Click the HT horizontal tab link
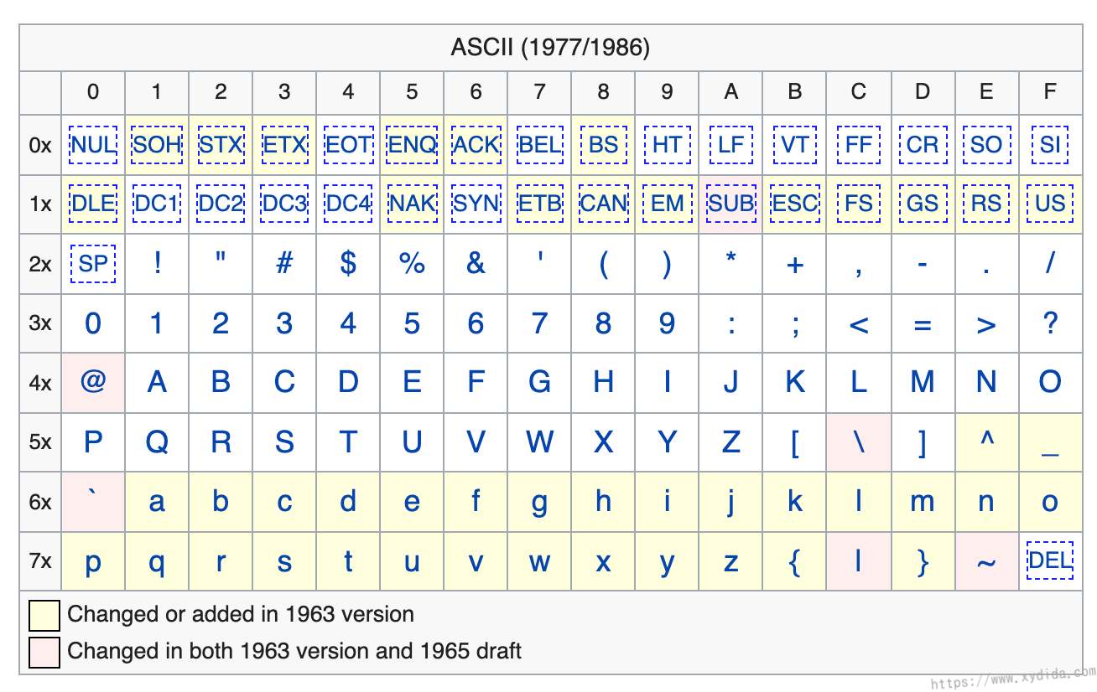The width and height of the screenshot is (1097, 692). (667, 145)
